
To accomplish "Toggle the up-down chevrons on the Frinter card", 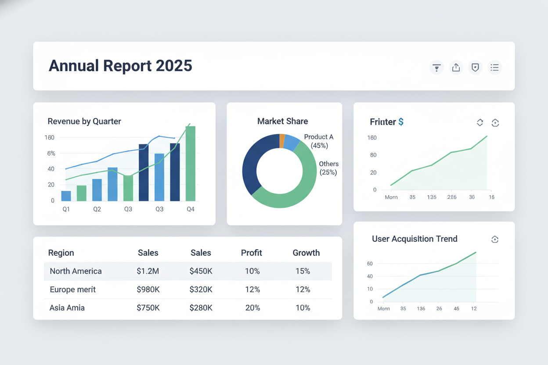I will point(479,123).
